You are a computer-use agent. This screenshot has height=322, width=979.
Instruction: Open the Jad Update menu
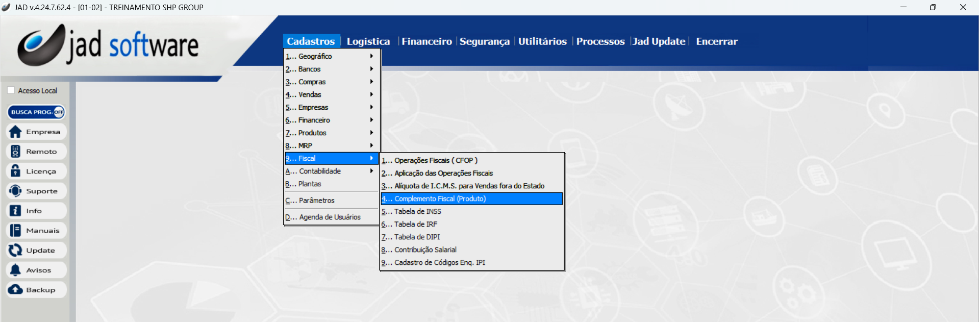659,41
